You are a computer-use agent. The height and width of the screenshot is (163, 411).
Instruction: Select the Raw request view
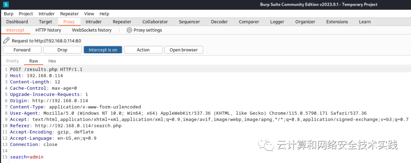(x=33, y=61)
